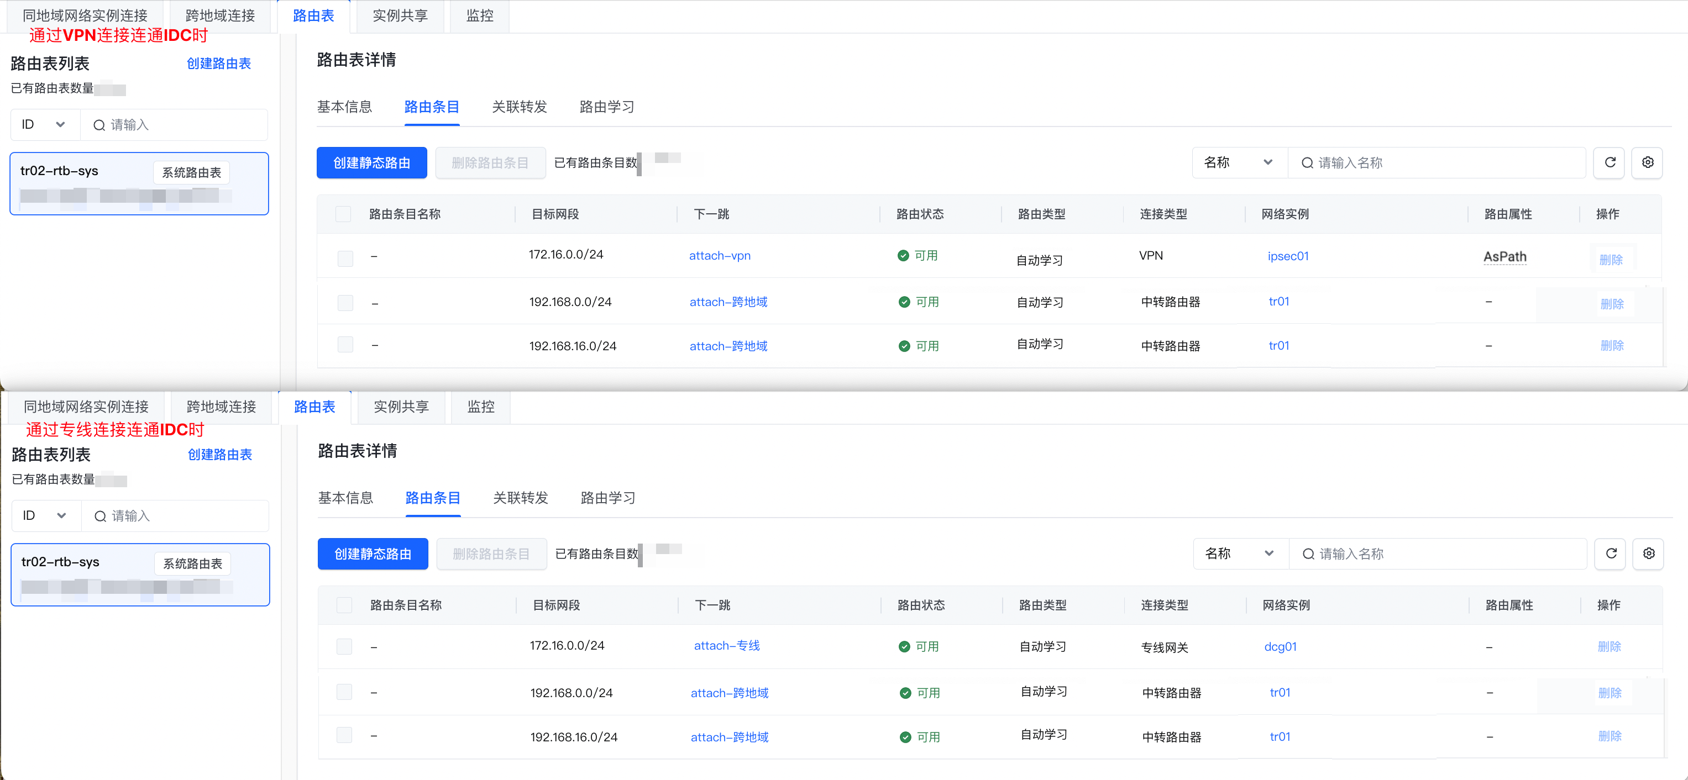Click 创建静态路由 button in top panel
The image size is (1688, 780).
click(371, 162)
